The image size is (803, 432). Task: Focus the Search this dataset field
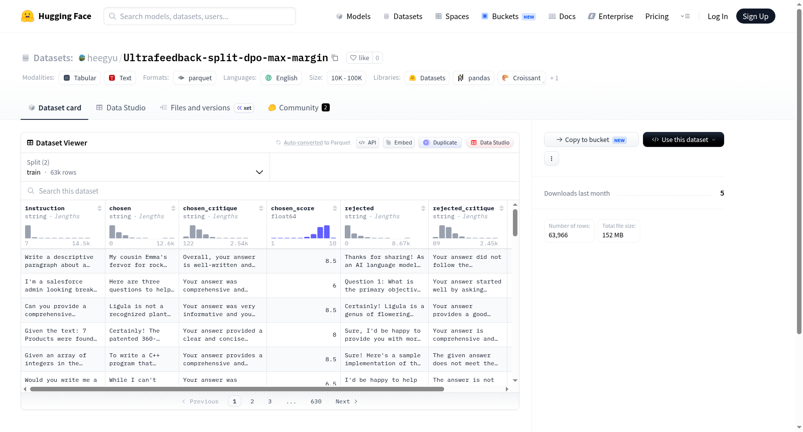(x=270, y=191)
